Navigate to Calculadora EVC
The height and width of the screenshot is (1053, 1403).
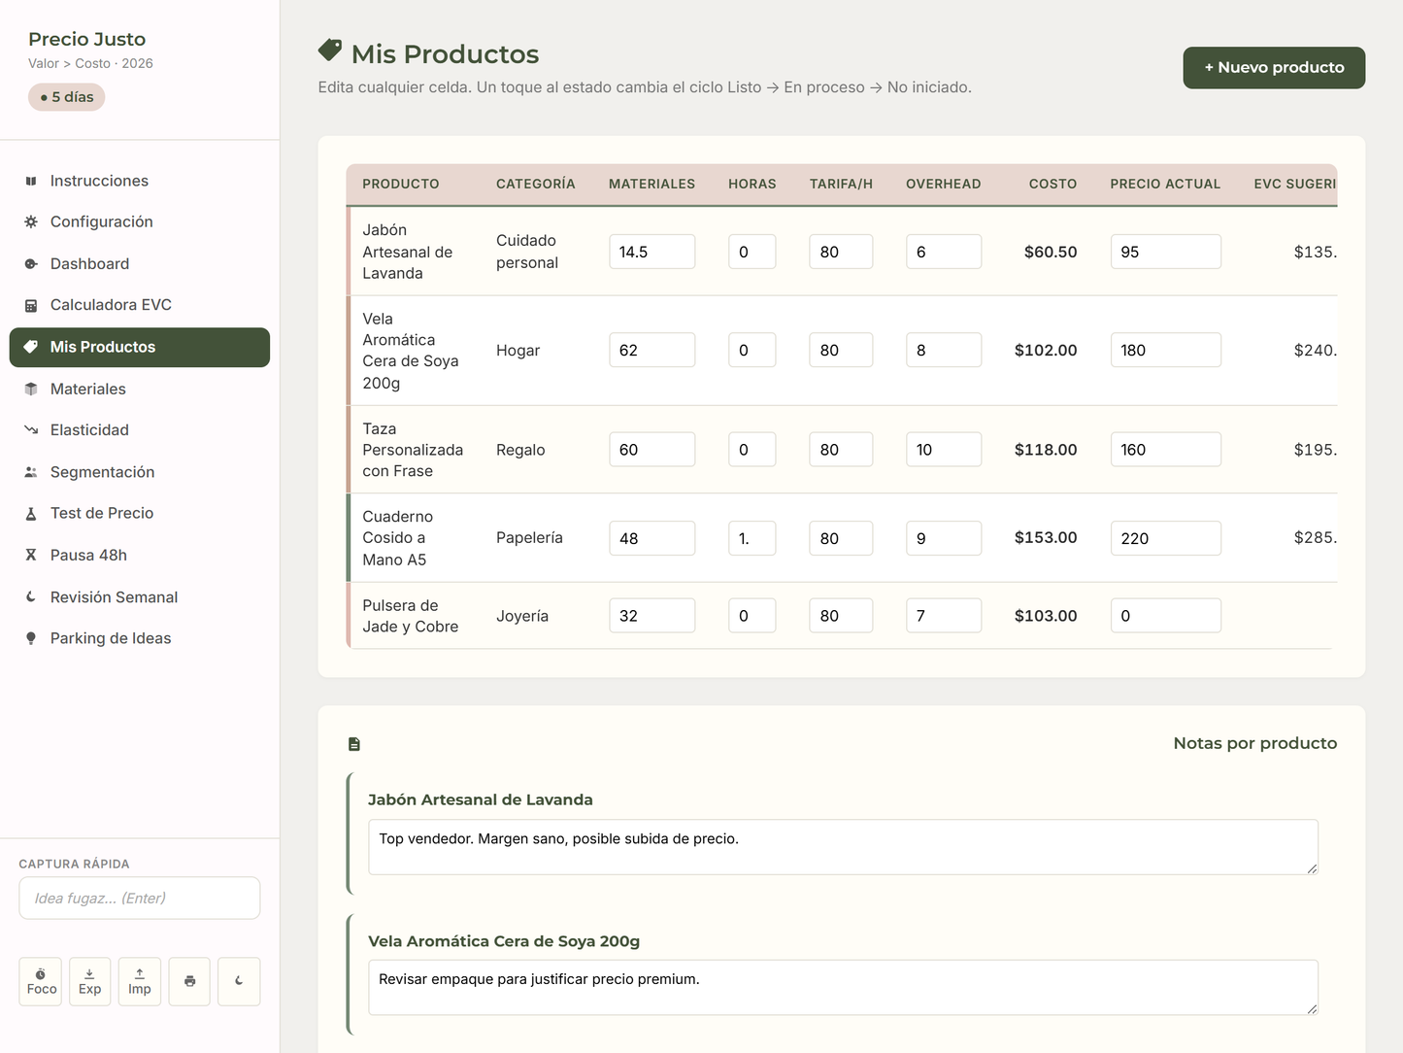(140, 305)
